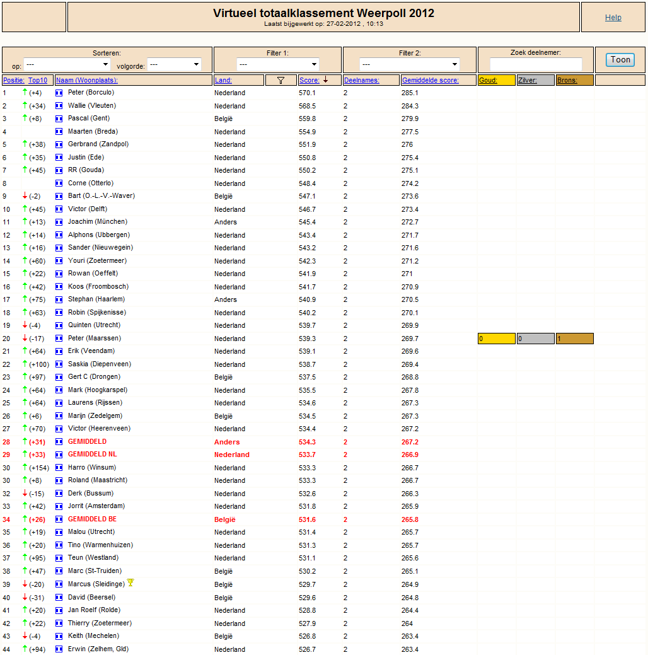Open blue info icon for Peter (Borculo)

[59, 93]
